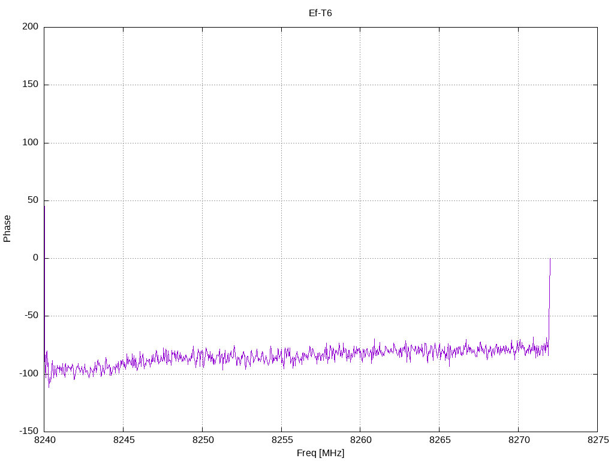Viewport: 614px width, 461px height.
Task: Click the -100 y-axis tick label
Action: 29,373
